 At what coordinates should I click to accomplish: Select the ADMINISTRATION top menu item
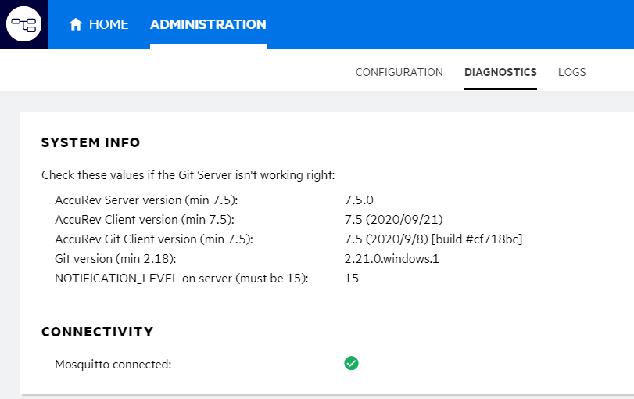[x=208, y=25]
